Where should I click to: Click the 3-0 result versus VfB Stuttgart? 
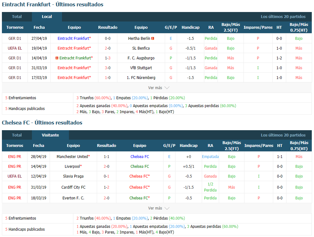[x=108, y=68]
